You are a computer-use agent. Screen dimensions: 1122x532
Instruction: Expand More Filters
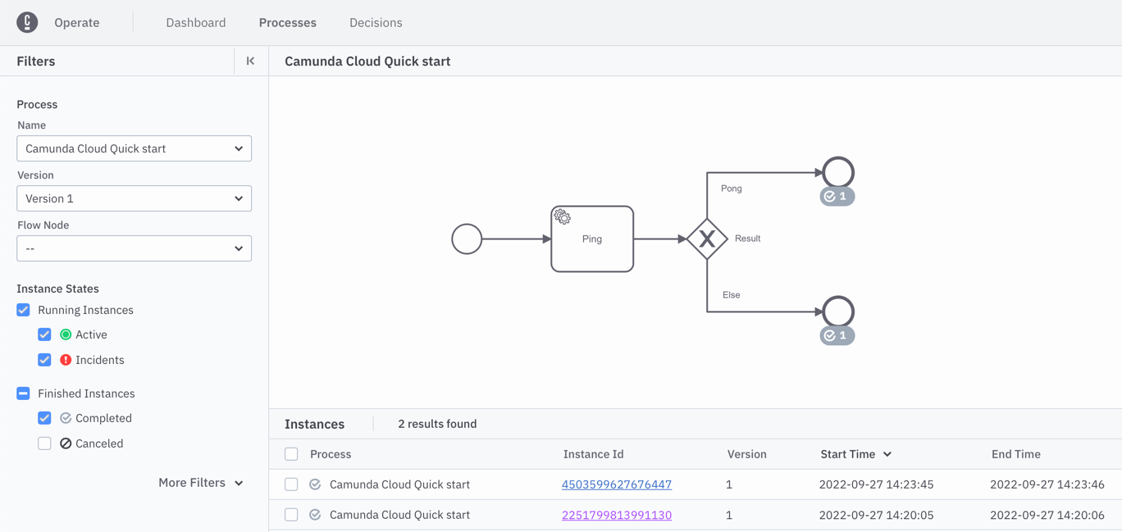point(200,483)
